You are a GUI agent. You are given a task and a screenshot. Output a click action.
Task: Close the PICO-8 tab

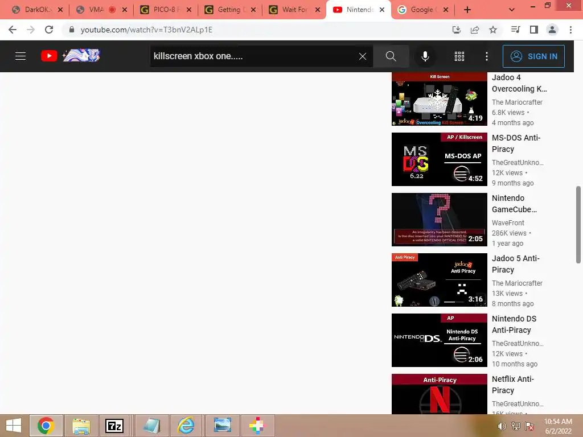coord(189,10)
